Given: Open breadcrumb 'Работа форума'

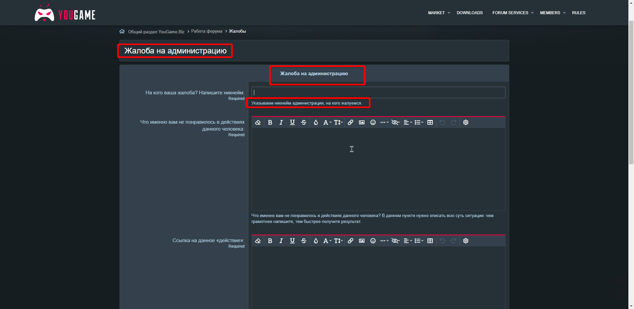Looking at the screenshot, I should point(207,31).
